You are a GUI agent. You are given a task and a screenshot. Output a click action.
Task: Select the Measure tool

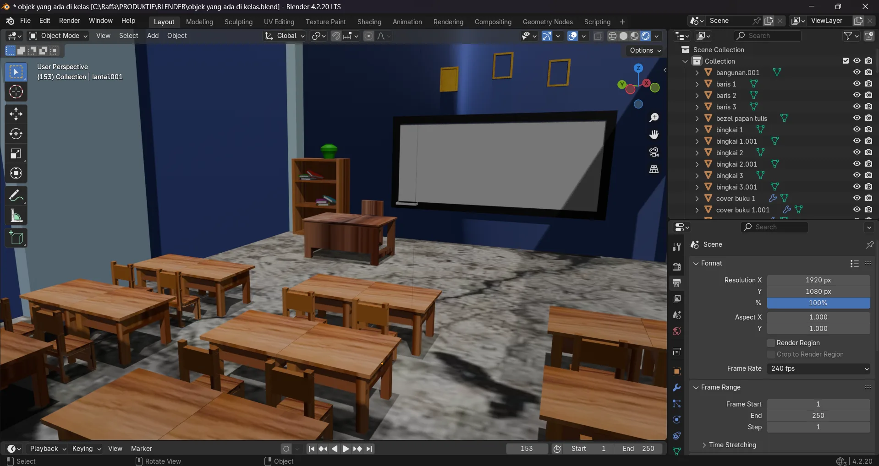tap(16, 216)
